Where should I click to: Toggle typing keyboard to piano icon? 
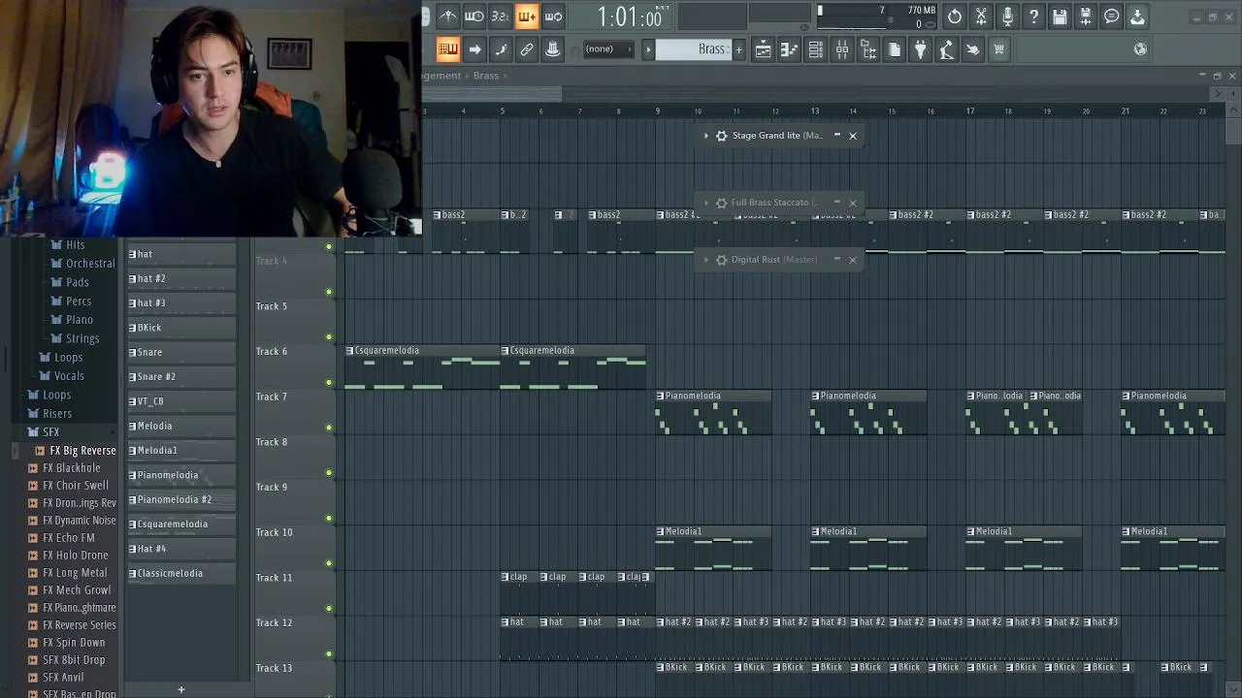pyautogui.click(x=447, y=49)
